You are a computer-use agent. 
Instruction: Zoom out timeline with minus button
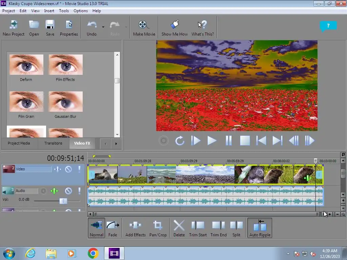pos(337,214)
